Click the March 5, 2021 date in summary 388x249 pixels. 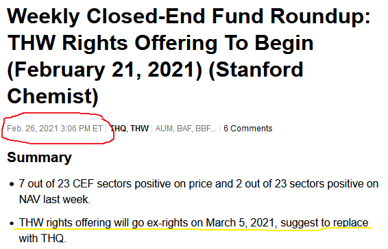click(x=241, y=223)
